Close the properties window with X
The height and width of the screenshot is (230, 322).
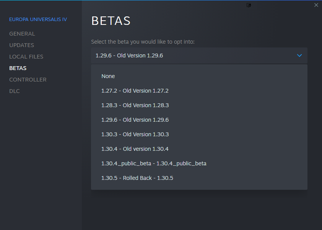pyautogui.click(x=316, y=5)
